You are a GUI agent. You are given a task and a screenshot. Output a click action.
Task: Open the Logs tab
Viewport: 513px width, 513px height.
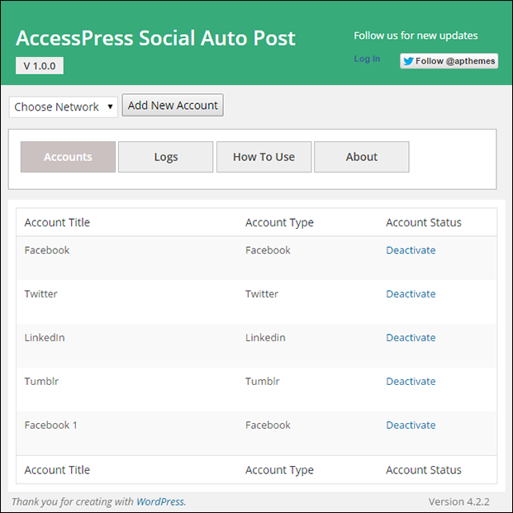pyautogui.click(x=166, y=157)
